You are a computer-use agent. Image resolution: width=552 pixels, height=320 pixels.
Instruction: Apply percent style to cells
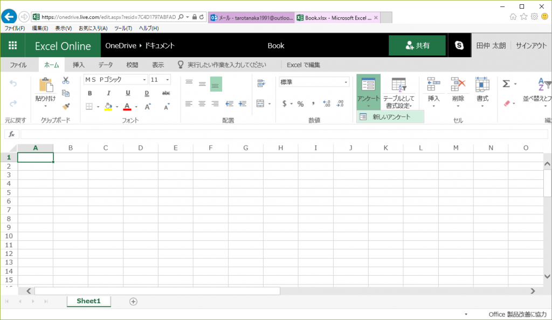[x=300, y=104]
